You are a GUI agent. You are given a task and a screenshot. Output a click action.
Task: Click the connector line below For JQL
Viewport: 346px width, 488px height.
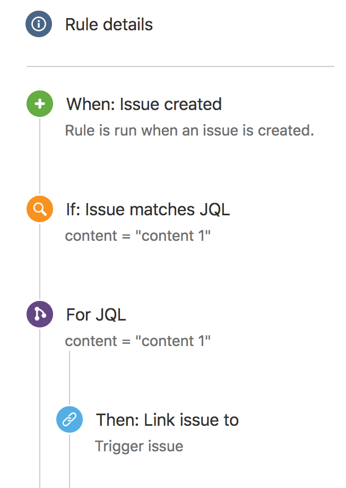pyautogui.click(x=70, y=372)
